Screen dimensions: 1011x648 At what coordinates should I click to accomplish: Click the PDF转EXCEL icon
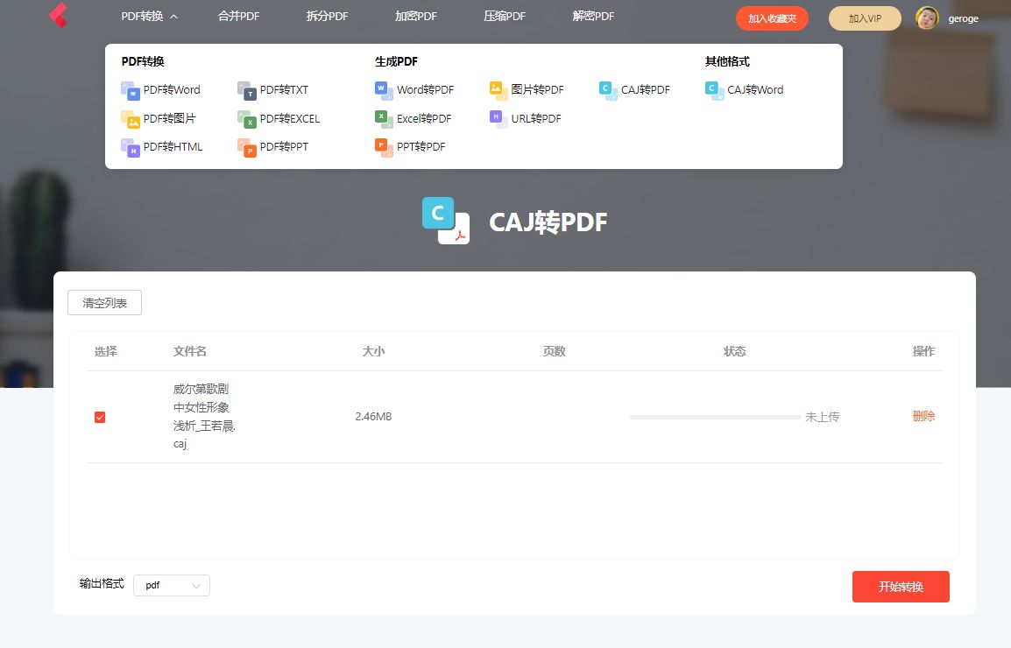click(x=247, y=118)
